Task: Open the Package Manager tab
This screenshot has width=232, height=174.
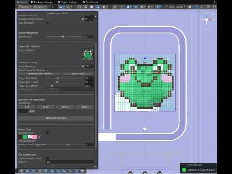Action: pos(42,2)
